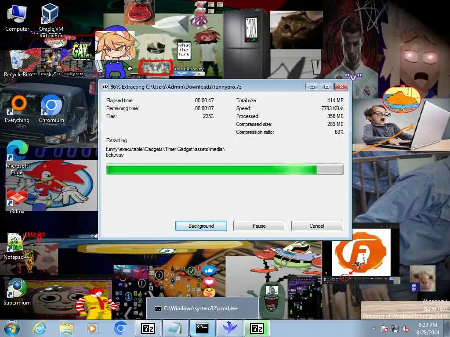Click the Windows Start orb
The height and width of the screenshot is (337, 450).
12,328
